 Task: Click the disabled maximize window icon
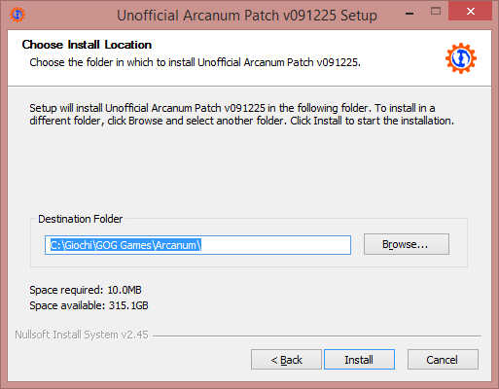tap(436, 12)
